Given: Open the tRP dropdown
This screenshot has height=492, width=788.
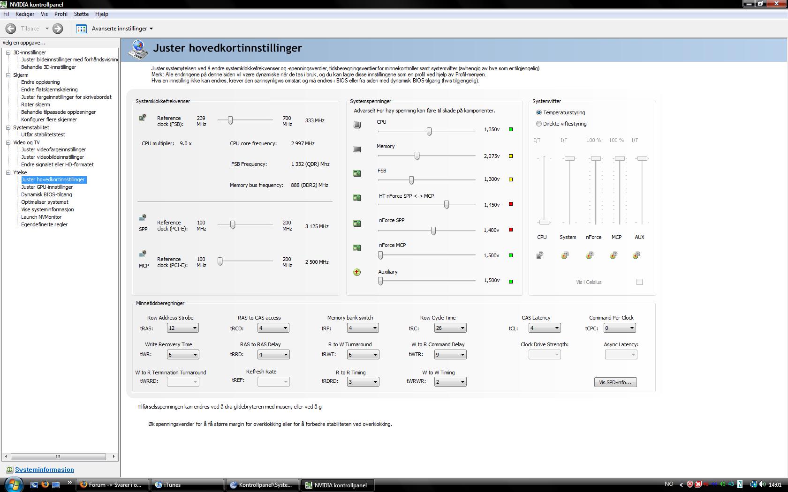Looking at the screenshot, I should coord(363,328).
